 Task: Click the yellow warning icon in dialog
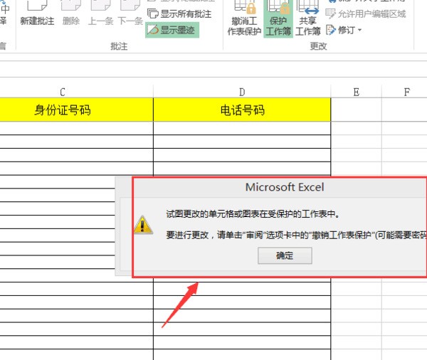[144, 225]
